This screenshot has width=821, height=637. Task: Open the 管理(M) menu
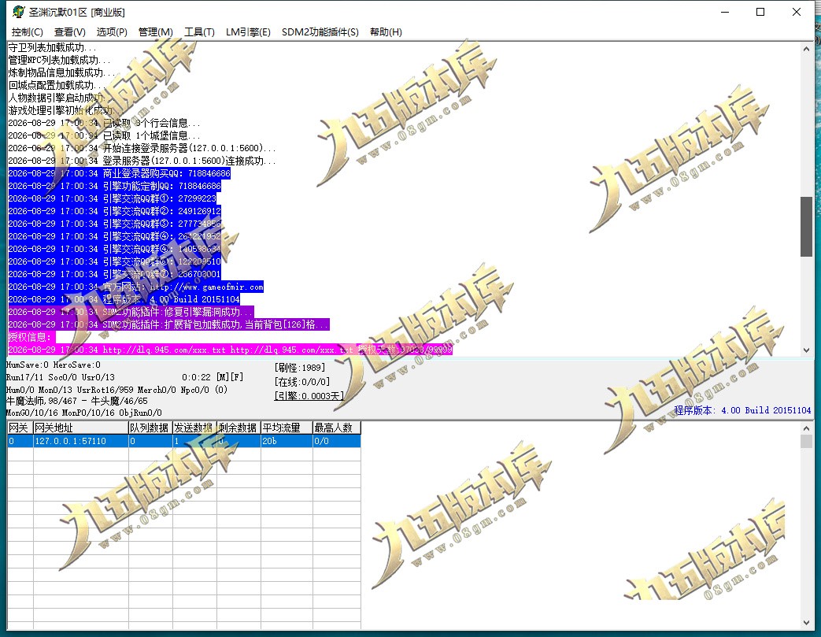pyautogui.click(x=156, y=32)
